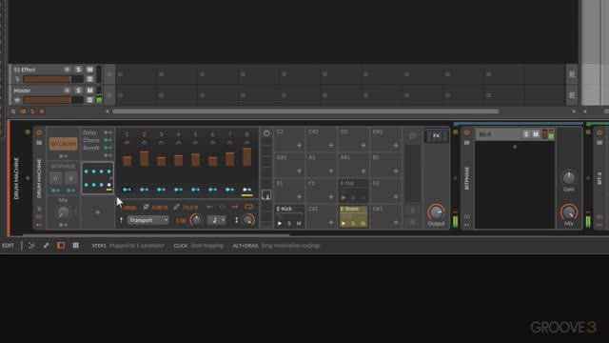The height and width of the screenshot is (343, 609).
Task: Click the step 4 bar in Steps modulator
Action: coord(178,160)
